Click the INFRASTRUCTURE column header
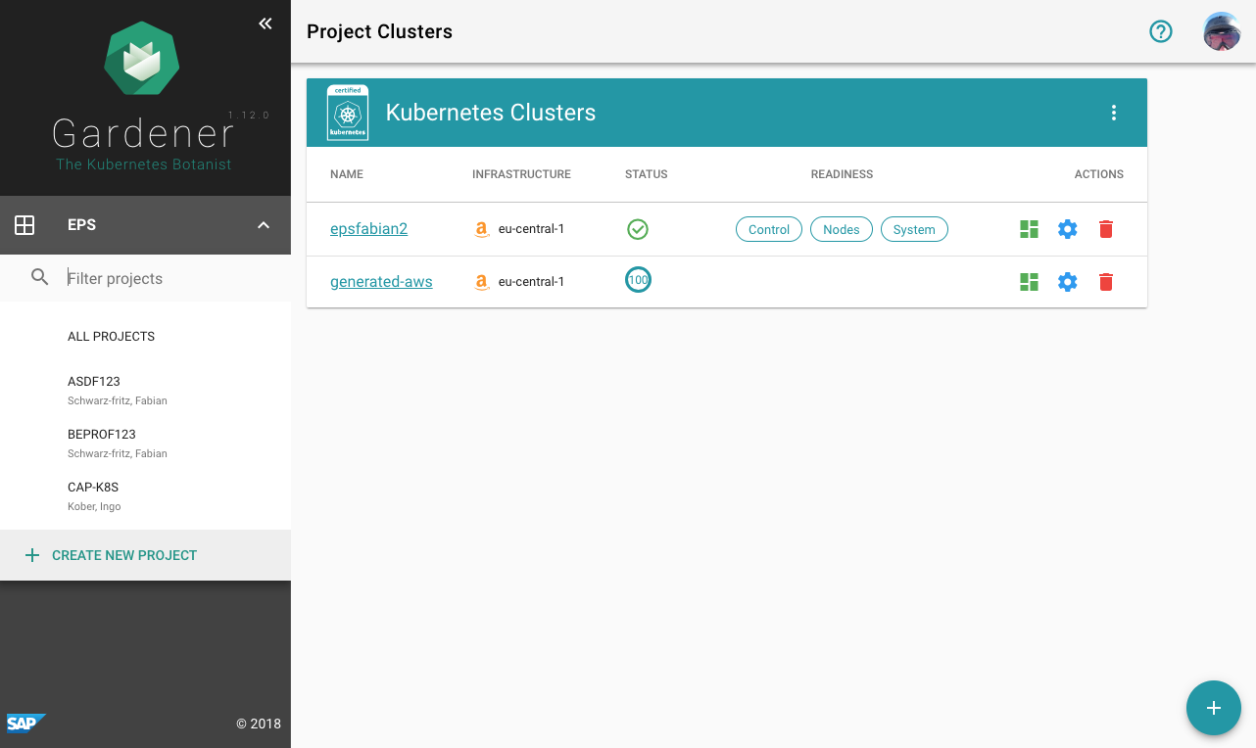Image resolution: width=1256 pixels, height=748 pixels. click(x=521, y=174)
